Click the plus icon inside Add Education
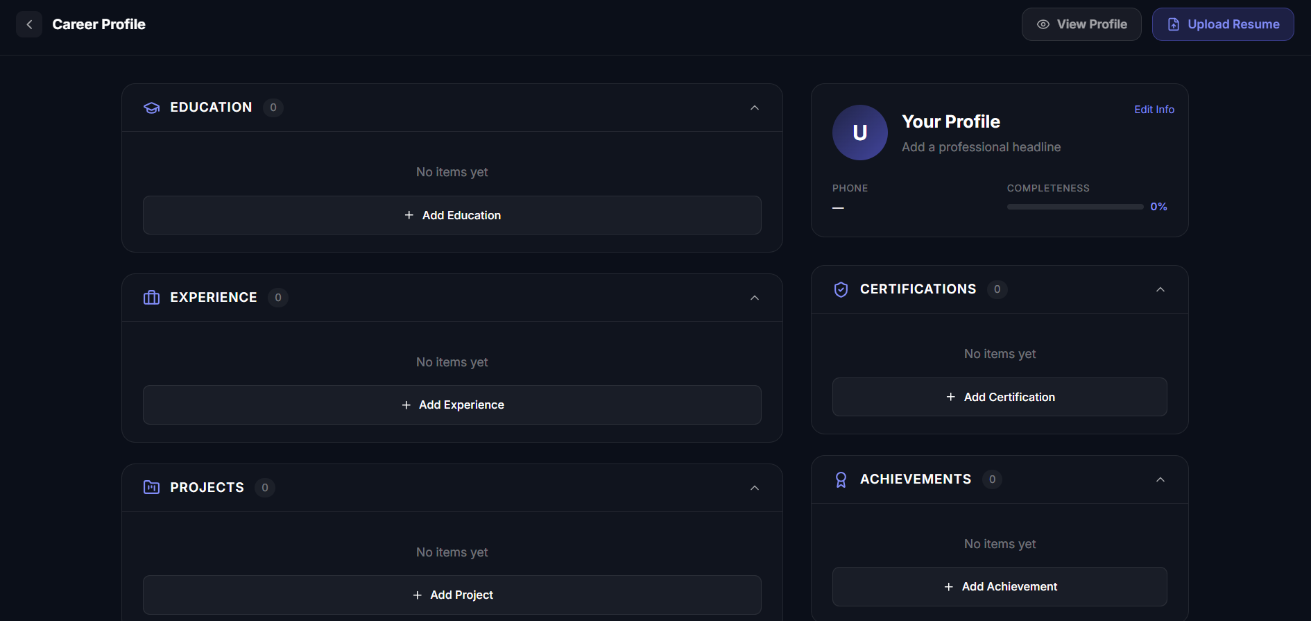Image resolution: width=1311 pixels, height=621 pixels. click(x=409, y=215)
